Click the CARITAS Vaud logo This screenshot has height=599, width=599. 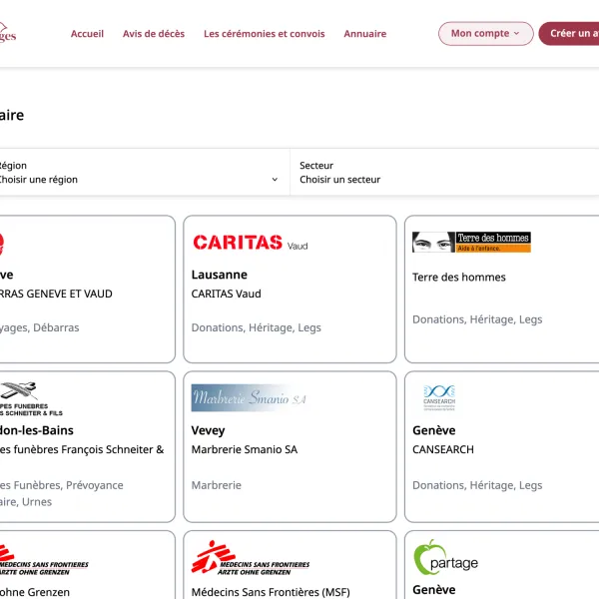(250, 242)
